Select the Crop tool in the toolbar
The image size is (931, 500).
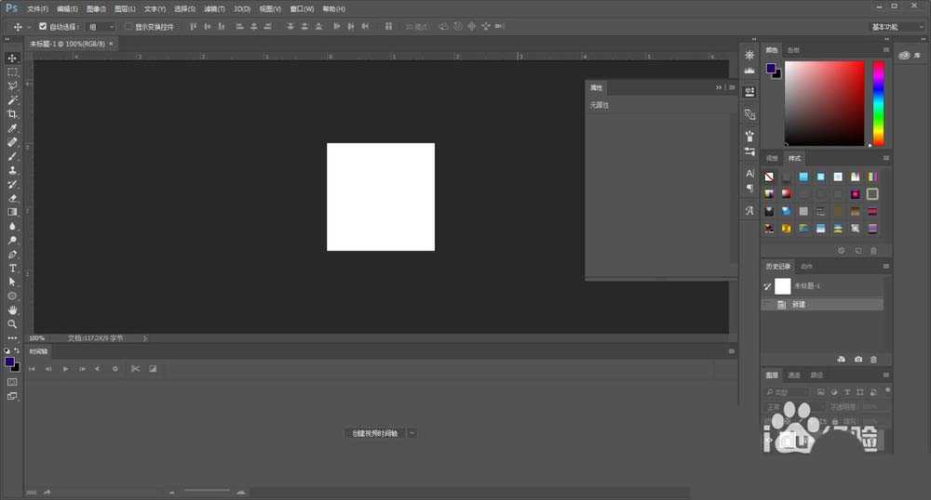[12, 113]
